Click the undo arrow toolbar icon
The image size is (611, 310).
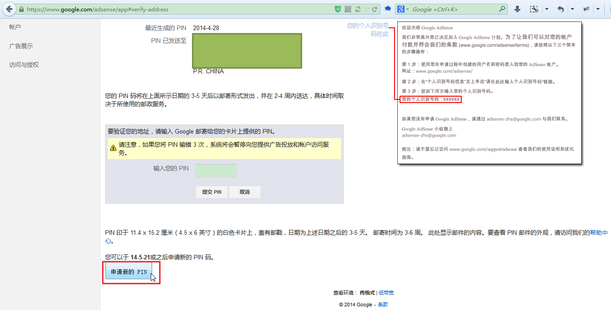click(x=561, y=9)
